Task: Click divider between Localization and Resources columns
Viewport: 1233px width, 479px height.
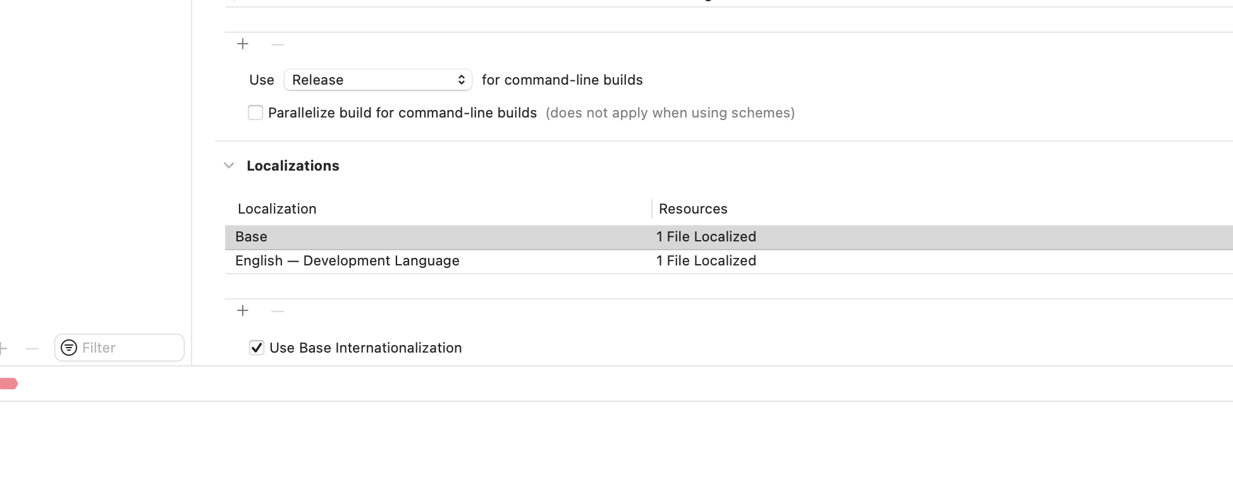Action: tap(652, 209)
